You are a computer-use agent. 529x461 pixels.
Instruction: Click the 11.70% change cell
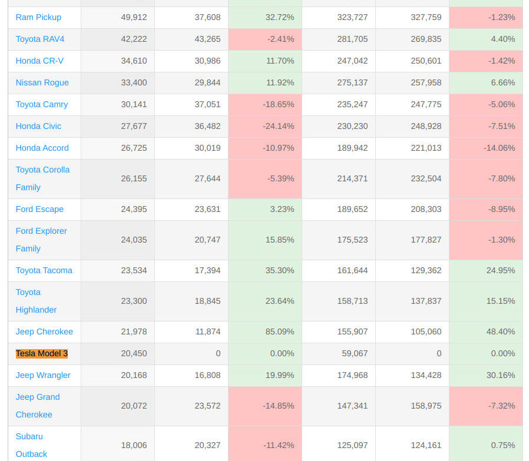click(x=265, y=61)
